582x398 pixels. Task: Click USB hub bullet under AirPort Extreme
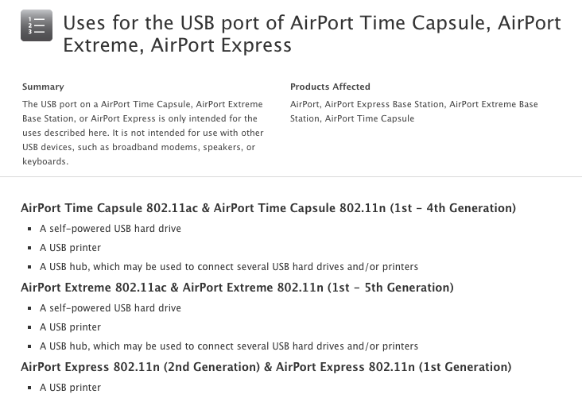tap(229, 346)
